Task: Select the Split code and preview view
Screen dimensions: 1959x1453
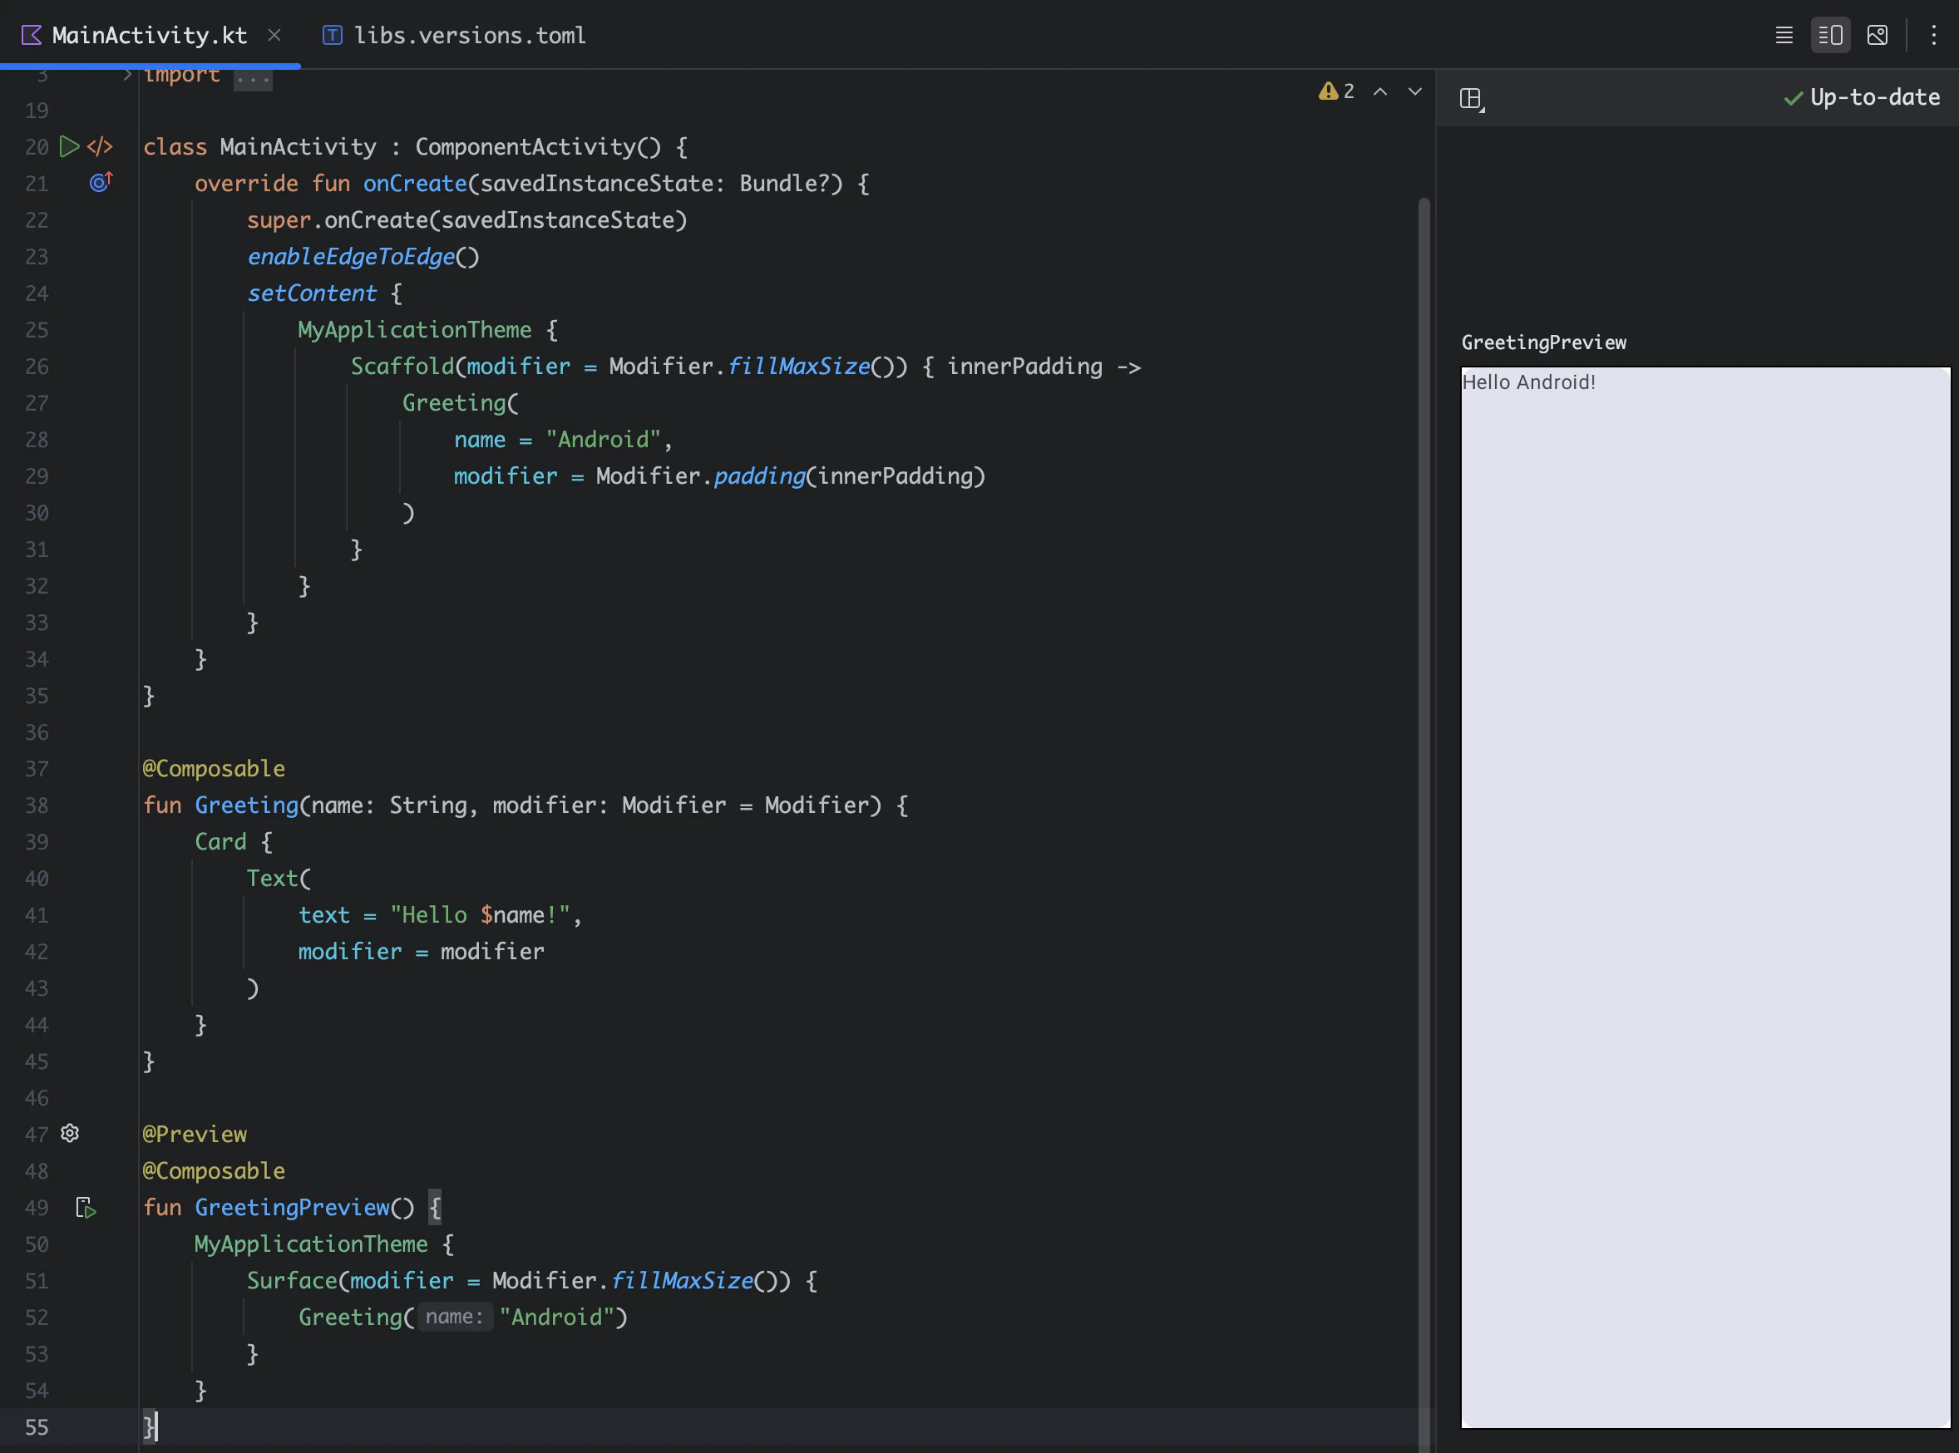Action: tap(1829, 35)
